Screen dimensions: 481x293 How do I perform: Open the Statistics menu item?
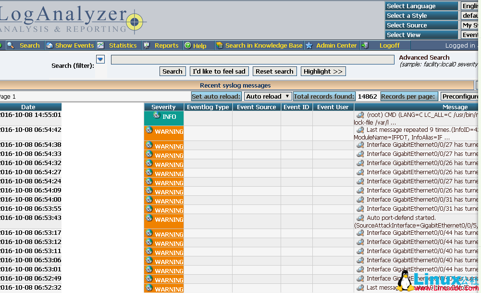point(123,45)
